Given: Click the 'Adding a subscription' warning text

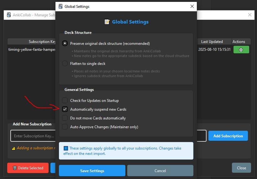Looking at the screenshot, I should tap(36, 148).
